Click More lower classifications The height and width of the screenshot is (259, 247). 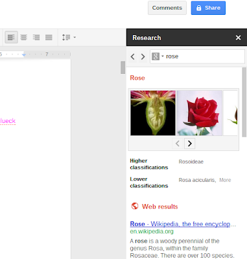click(x=225, y=180)
